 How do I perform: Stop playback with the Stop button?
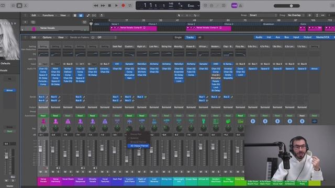[109, 6]
